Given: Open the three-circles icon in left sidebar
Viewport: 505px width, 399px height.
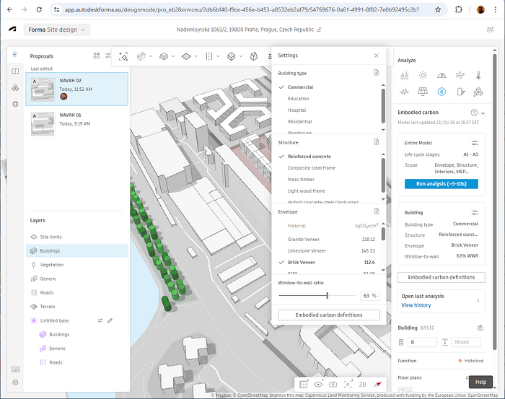Looking at the screenshot, I should pyautogui.click(x=15, y=87).
